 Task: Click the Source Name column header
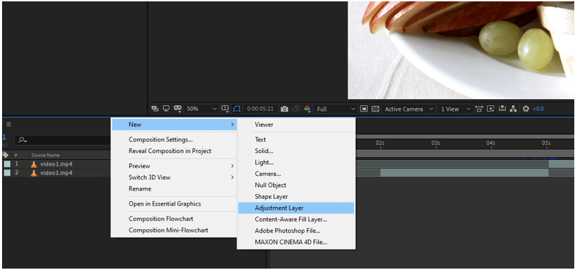click(x=45, y=154)
